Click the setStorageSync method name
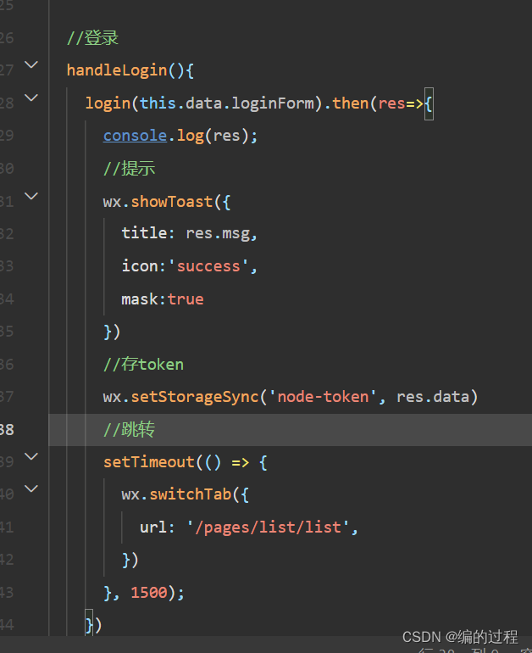 tap(195, 397)
